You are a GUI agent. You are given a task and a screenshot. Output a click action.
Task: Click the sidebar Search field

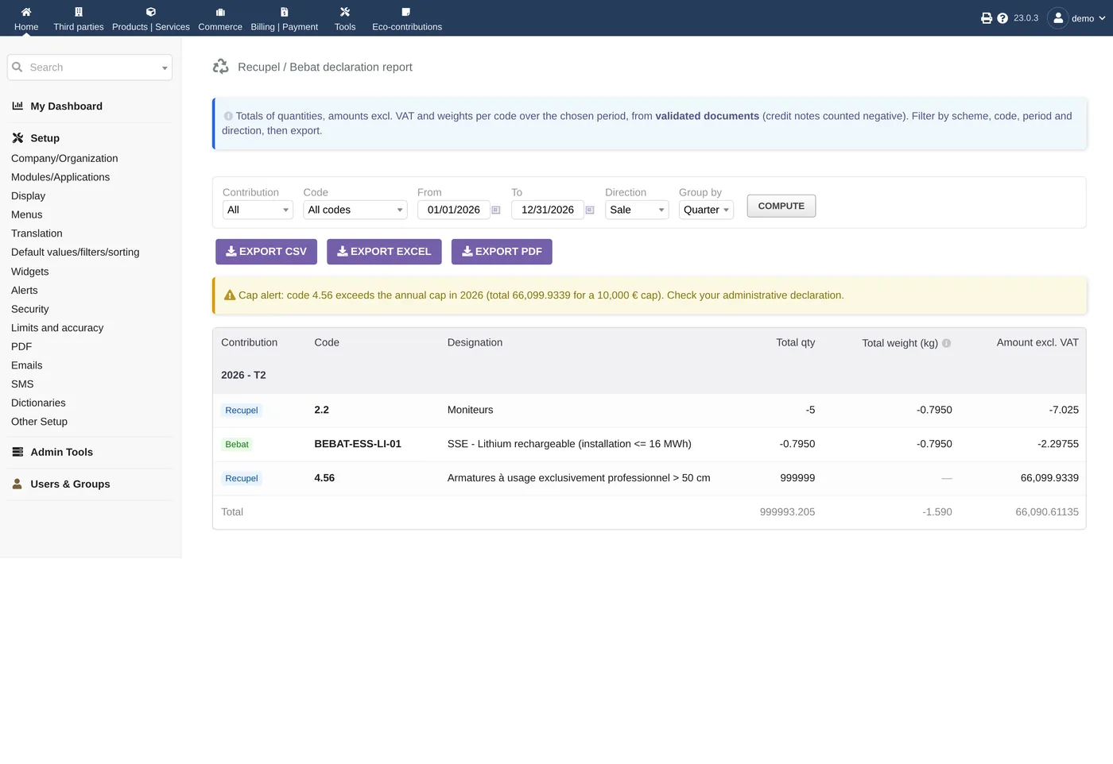tap(90, 68)
